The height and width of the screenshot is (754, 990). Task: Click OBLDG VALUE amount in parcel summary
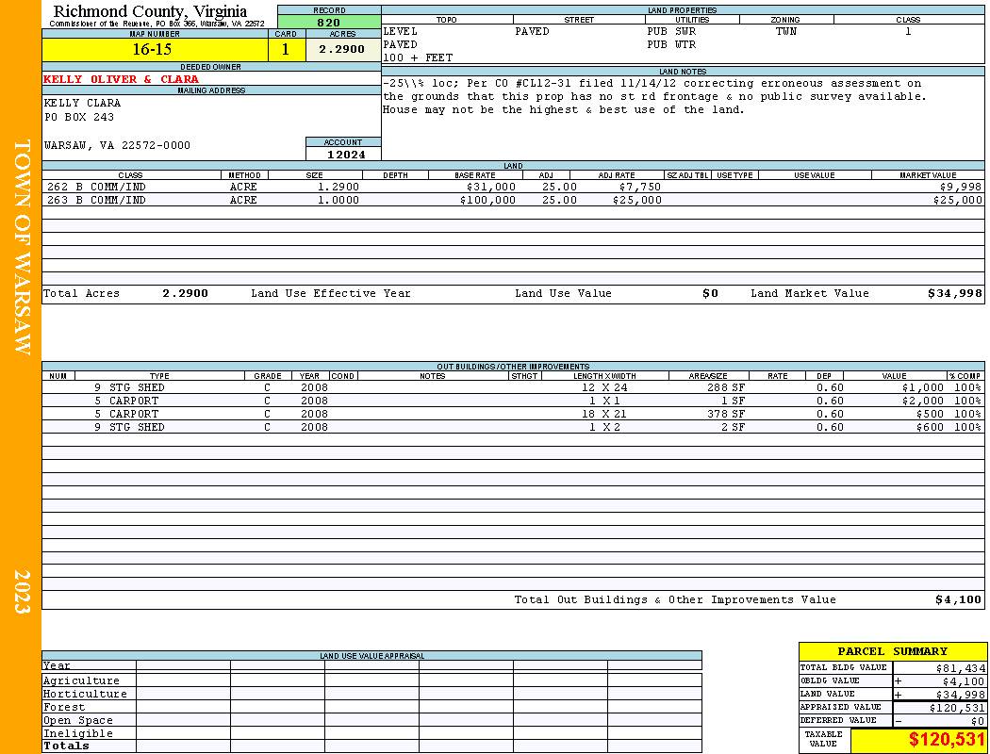coord(963,681)
